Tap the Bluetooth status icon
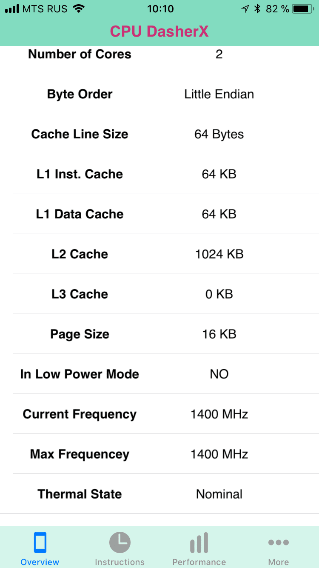Screen dimensions: 319x568 coord(257,9)
